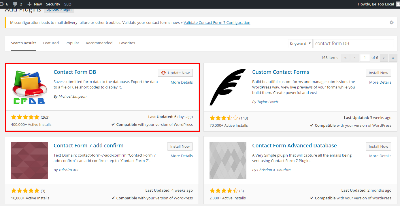400x206 pixels.
Task: Click the plus New content item
Action: coord(35,4)
